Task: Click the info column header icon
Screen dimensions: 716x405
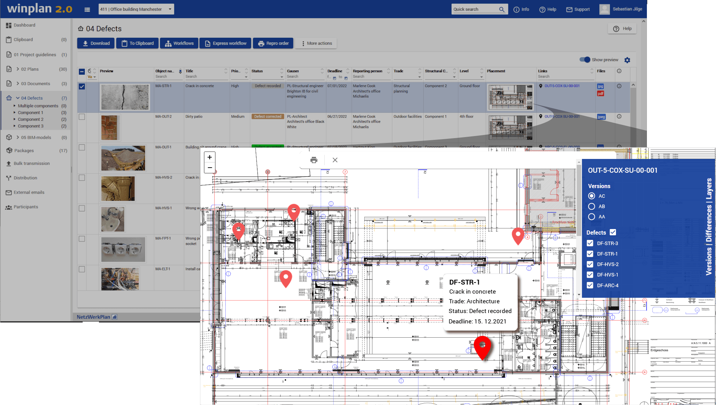Action: click(619, 71)
